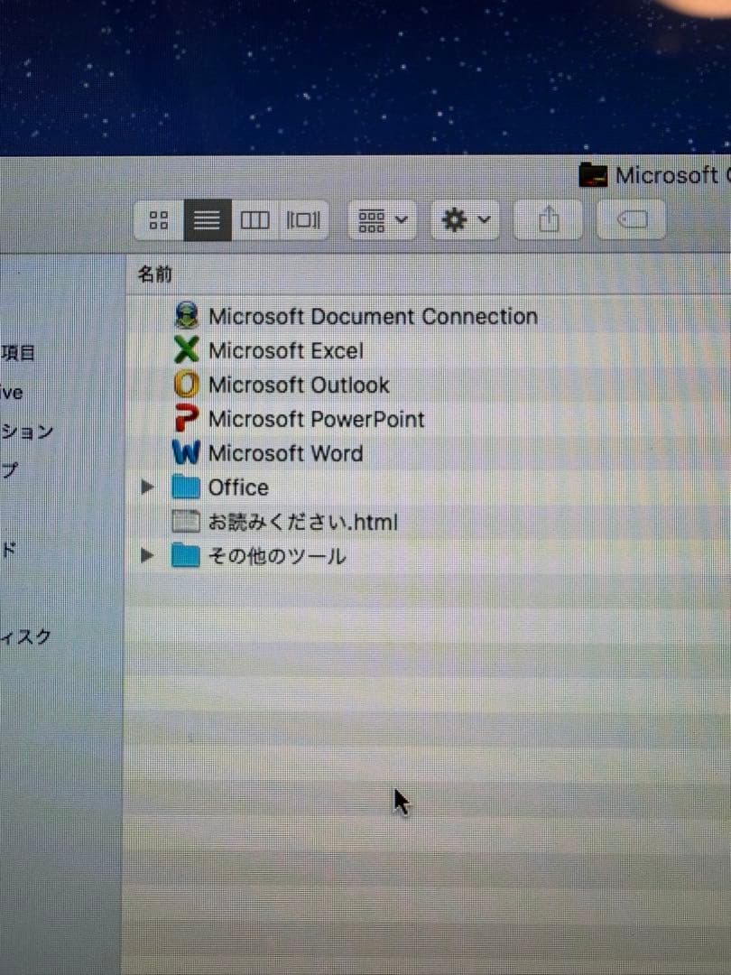731x975 pixels.
Task: Click the Office folder icon
Action: [186, 487]
